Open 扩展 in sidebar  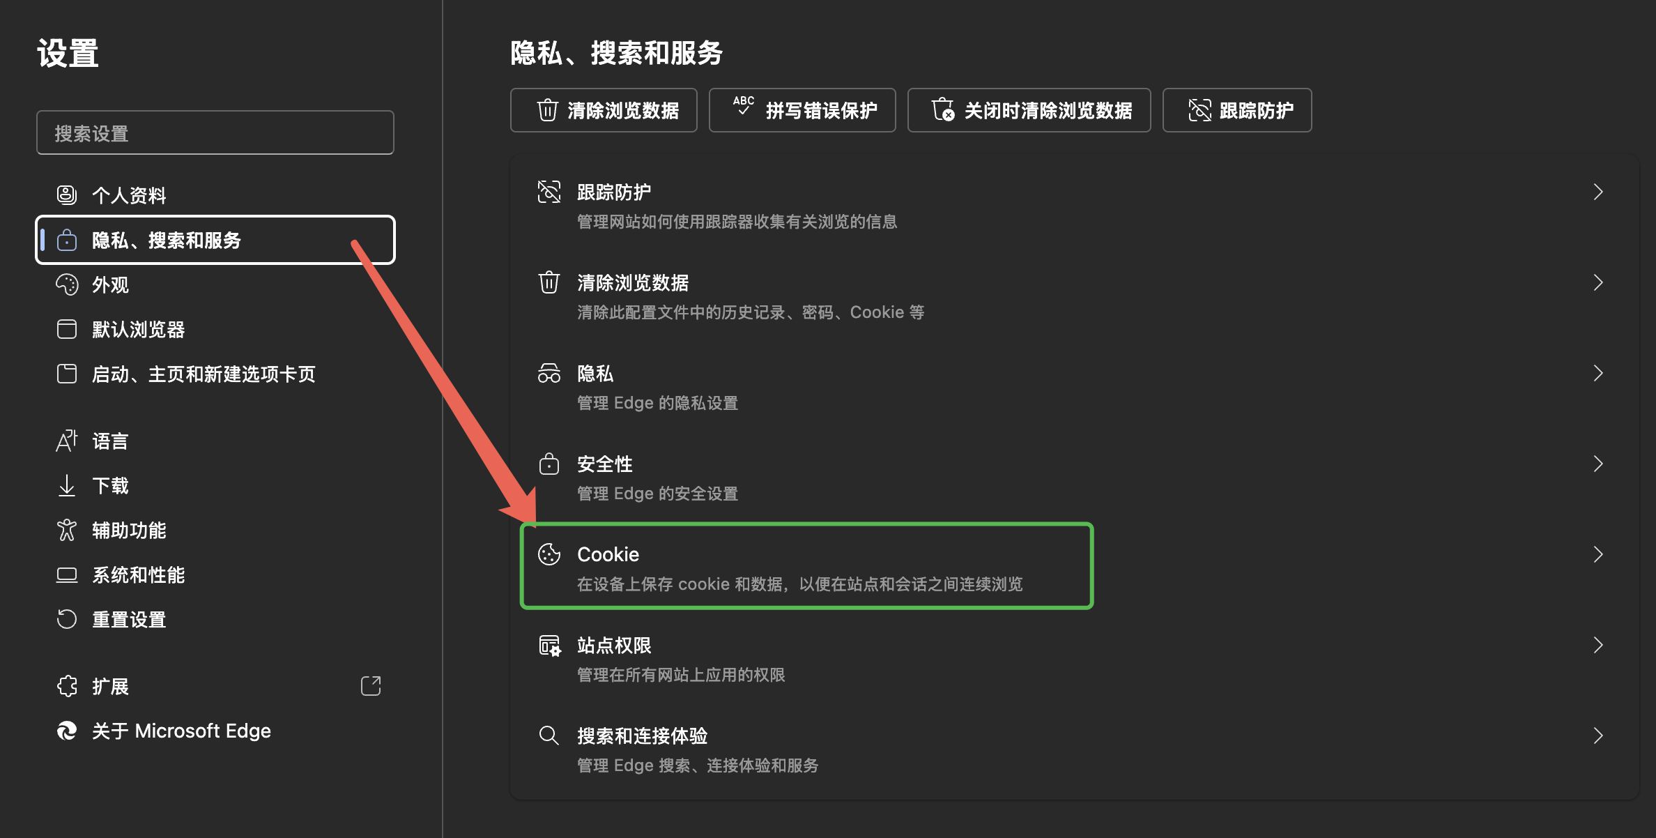coord(215,686)
